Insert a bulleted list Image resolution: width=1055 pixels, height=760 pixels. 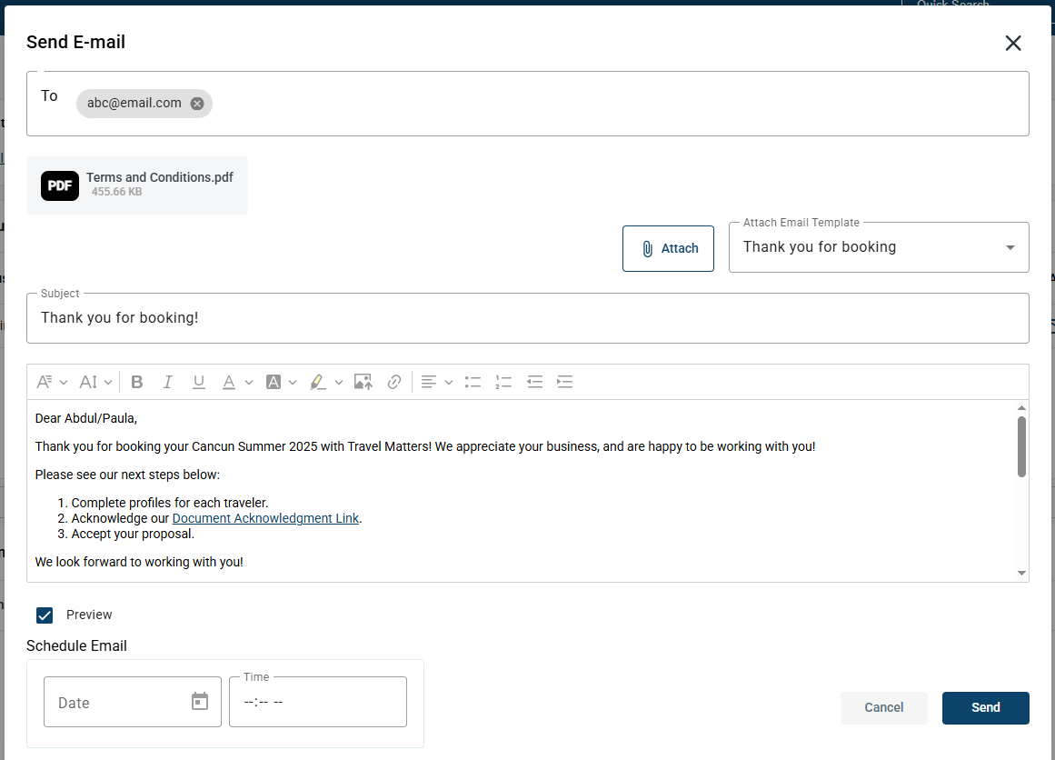(x=473, y=382)
